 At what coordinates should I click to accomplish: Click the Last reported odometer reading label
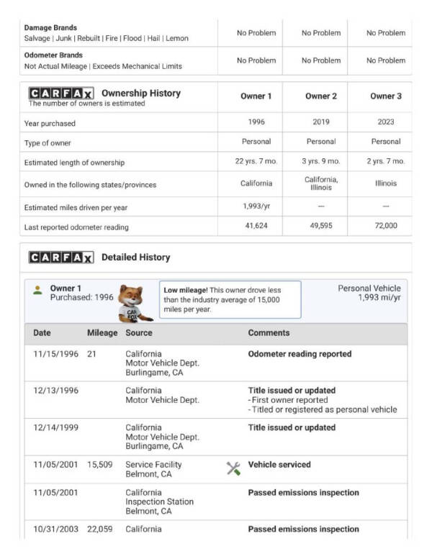76,227
